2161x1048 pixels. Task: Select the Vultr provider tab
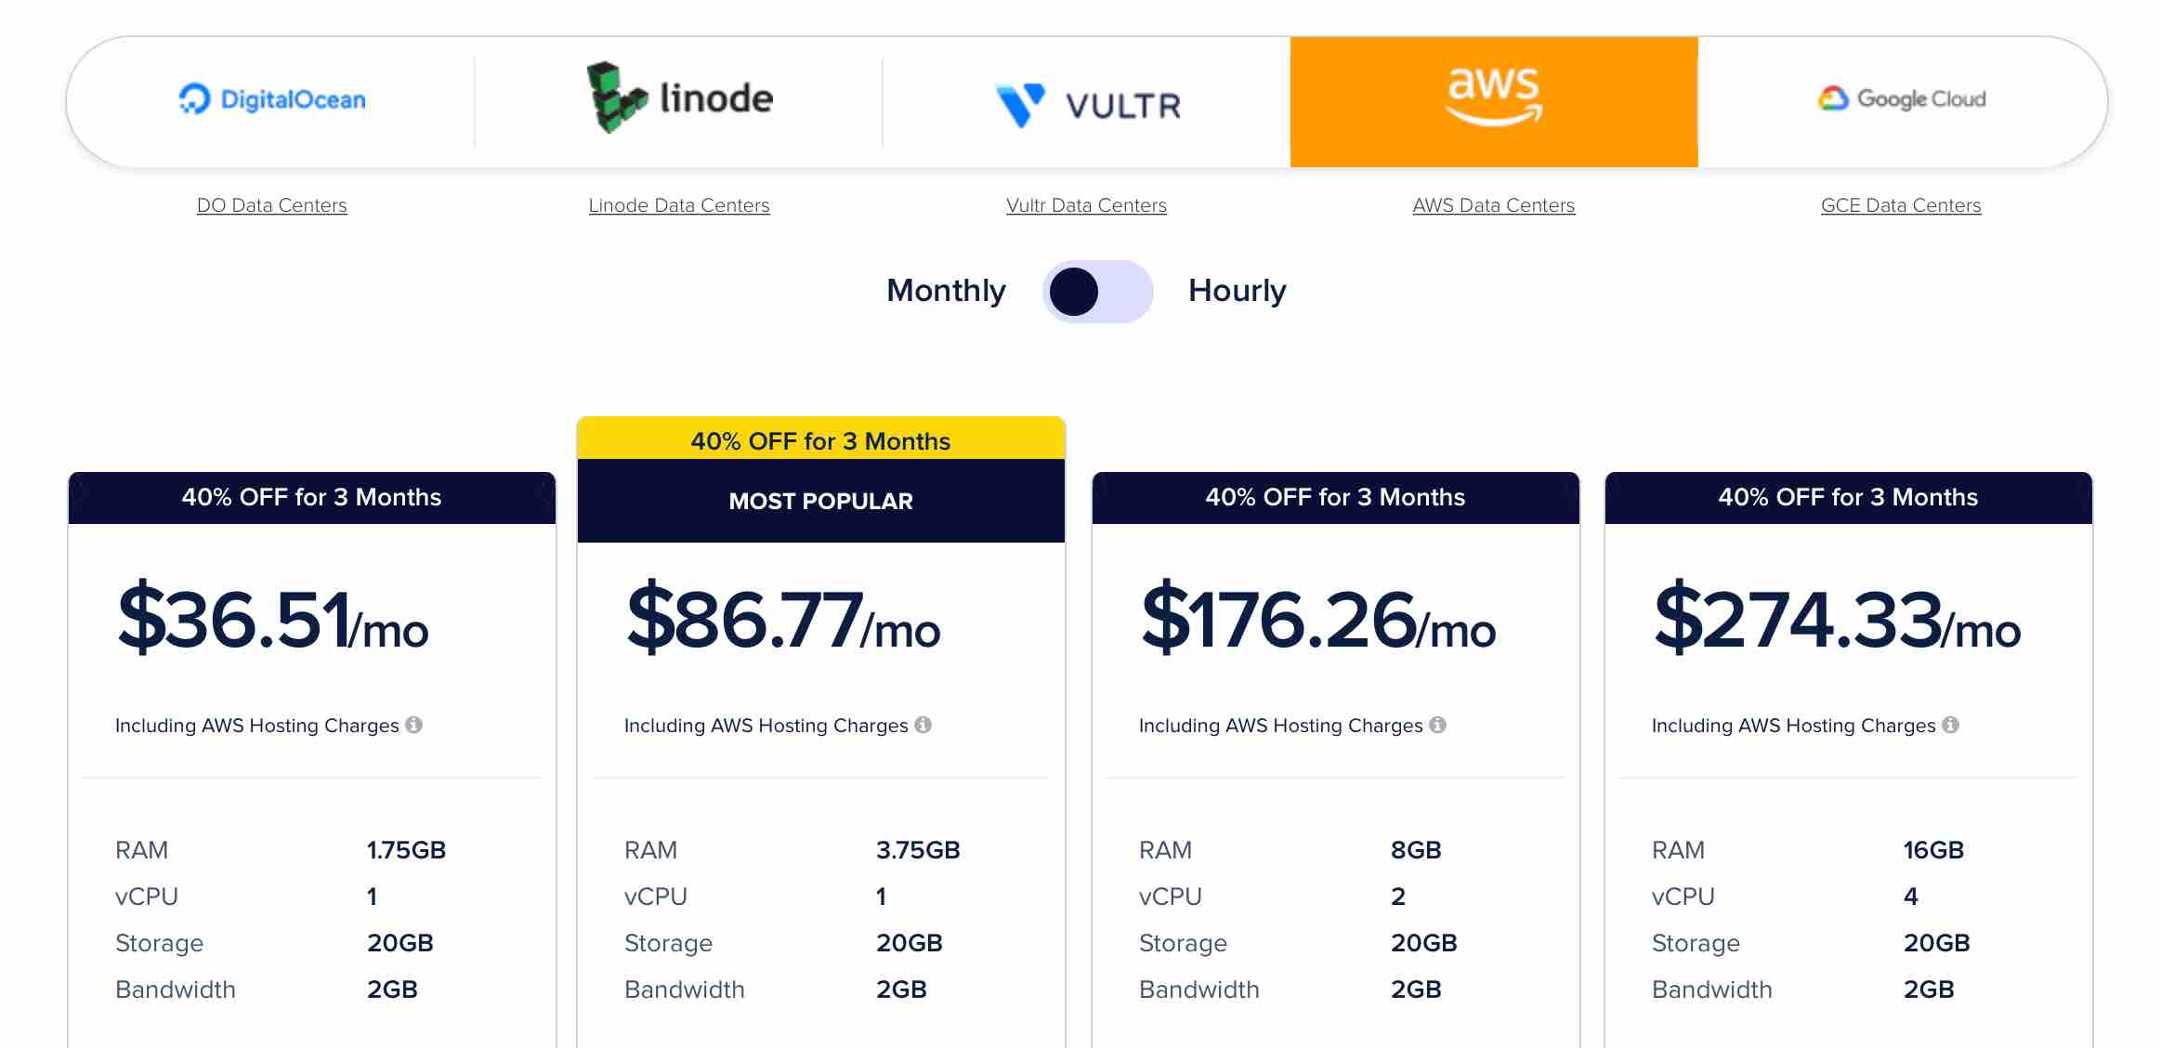click(x=1086, y=100)
